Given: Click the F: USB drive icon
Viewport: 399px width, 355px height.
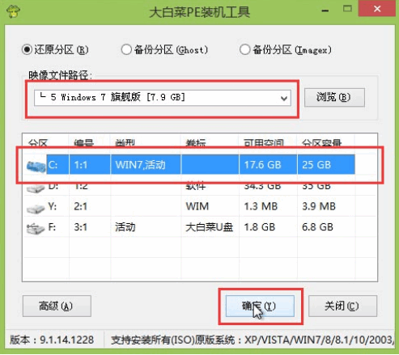Looking at the screenshot, I should [36, 229].
